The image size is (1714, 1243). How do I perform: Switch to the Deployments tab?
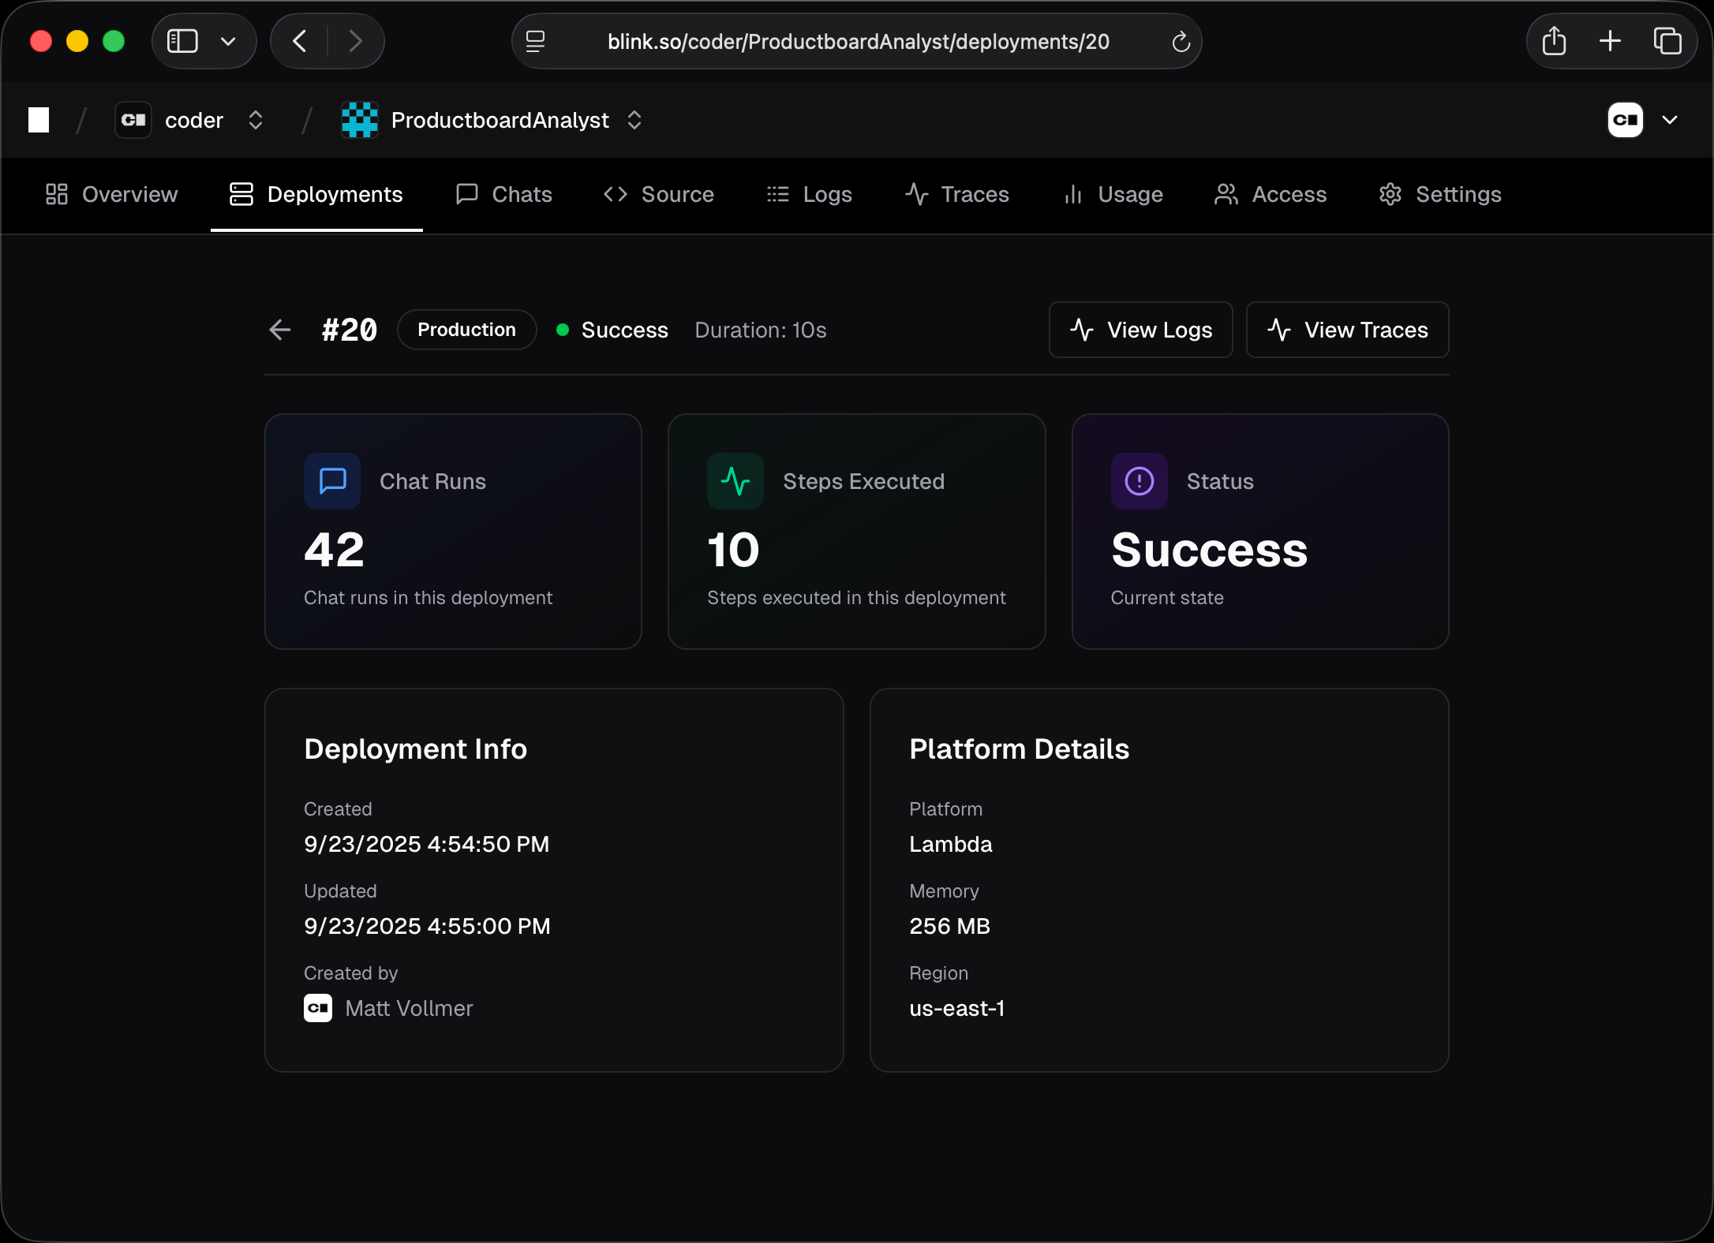tap(316, 194)
